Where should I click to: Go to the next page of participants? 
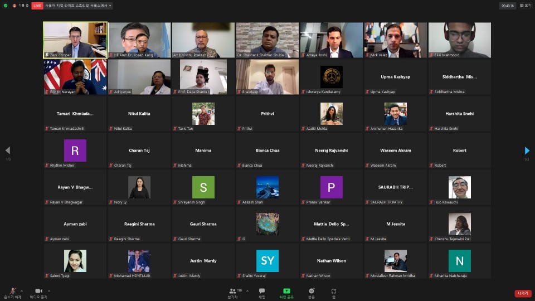527,151
